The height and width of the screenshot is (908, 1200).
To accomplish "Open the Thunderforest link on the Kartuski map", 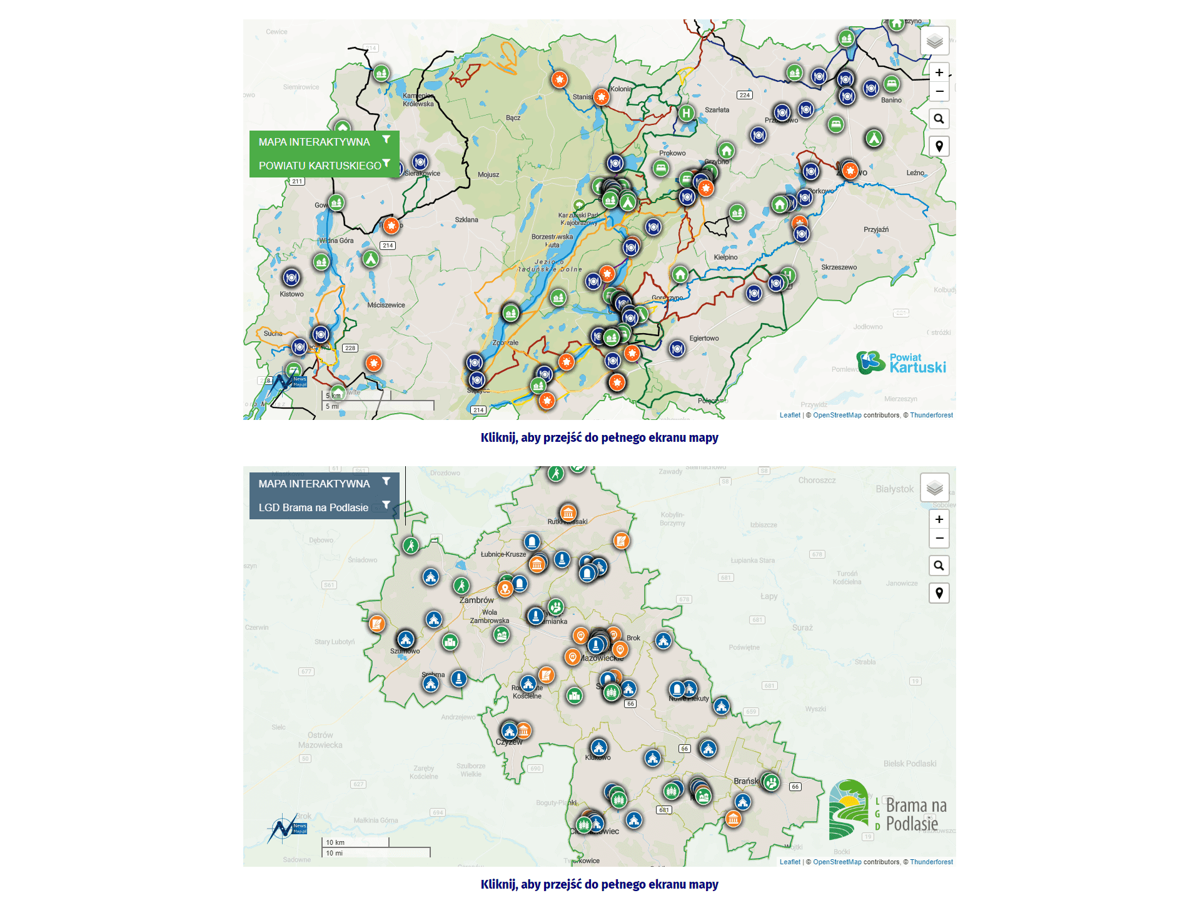I will pos(931,415).
